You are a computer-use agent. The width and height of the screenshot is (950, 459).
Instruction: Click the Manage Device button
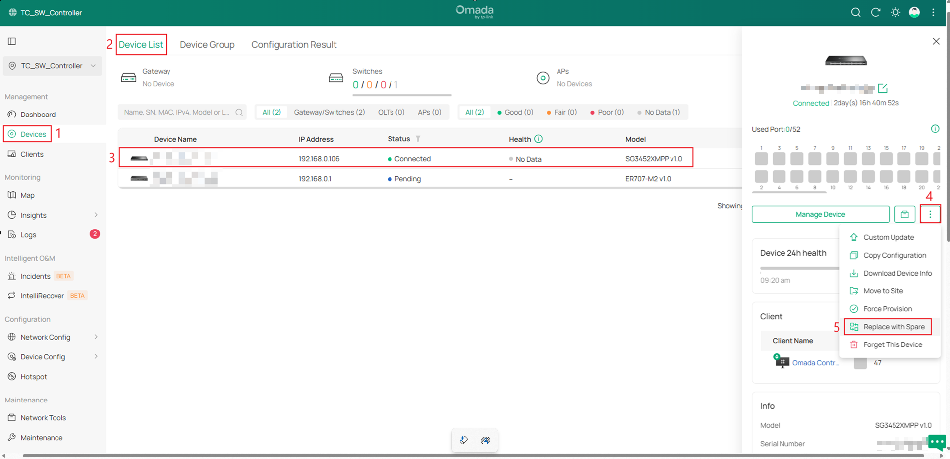coord(820,214)
